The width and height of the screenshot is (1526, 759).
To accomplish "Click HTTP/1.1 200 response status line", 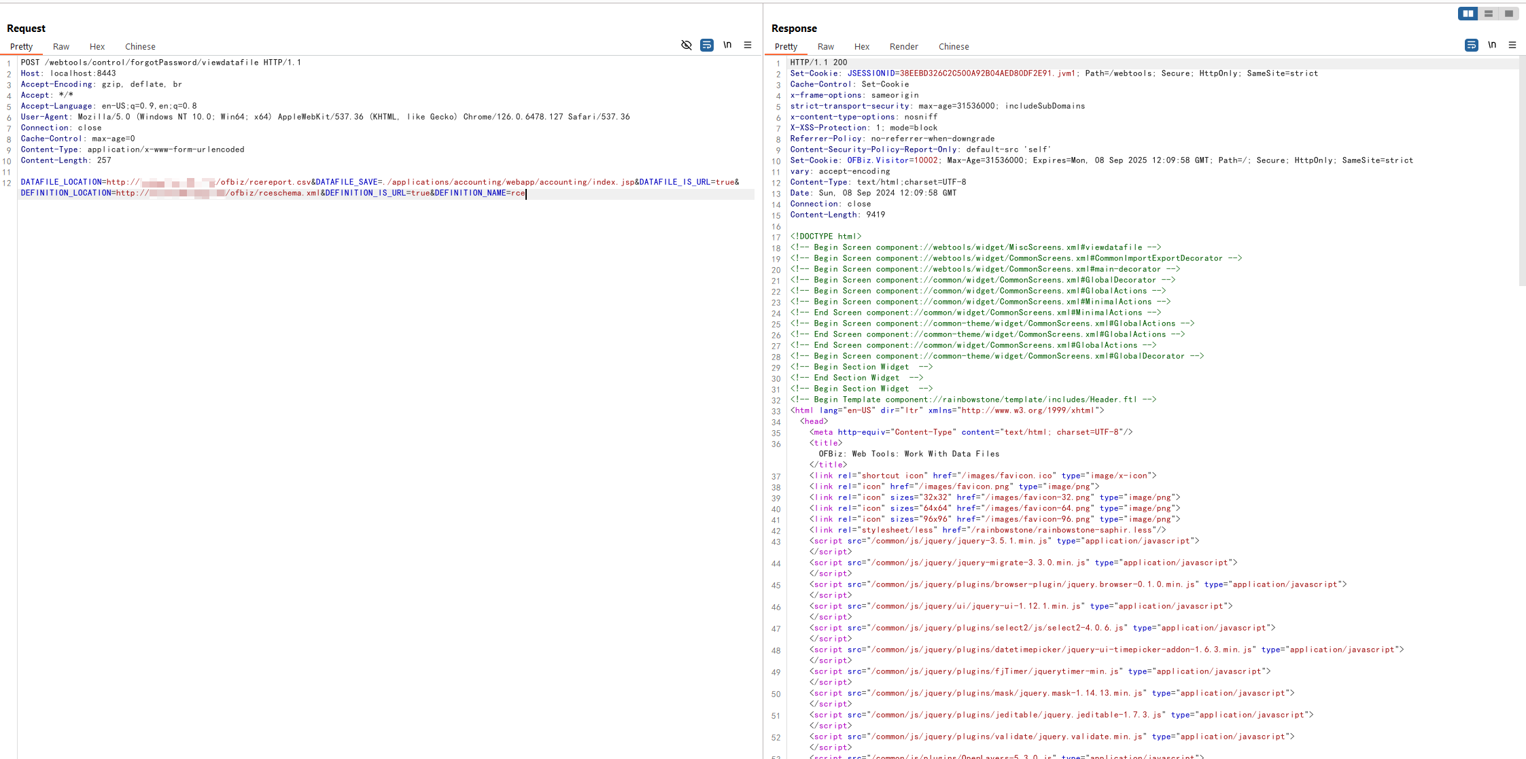I will [818, 63].
